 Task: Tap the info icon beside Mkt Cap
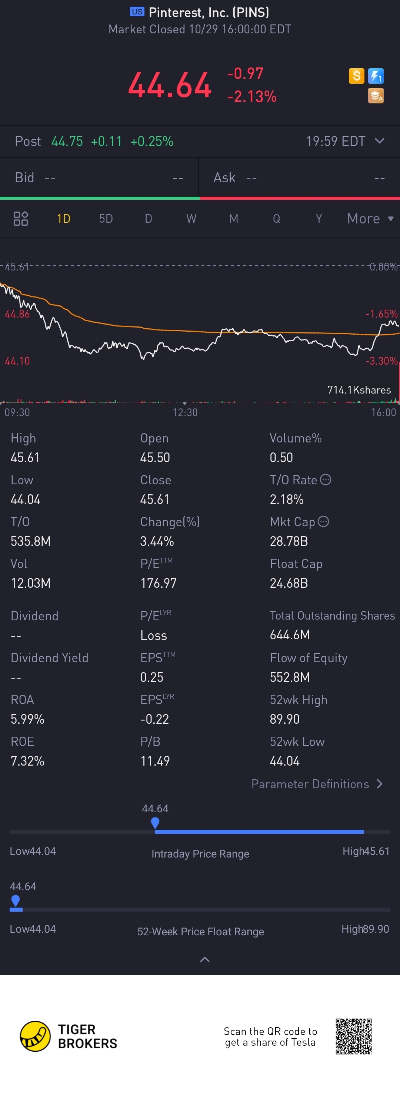pos(323,521)
